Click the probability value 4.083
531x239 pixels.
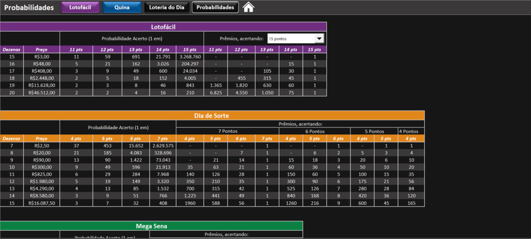click(136, 153)
